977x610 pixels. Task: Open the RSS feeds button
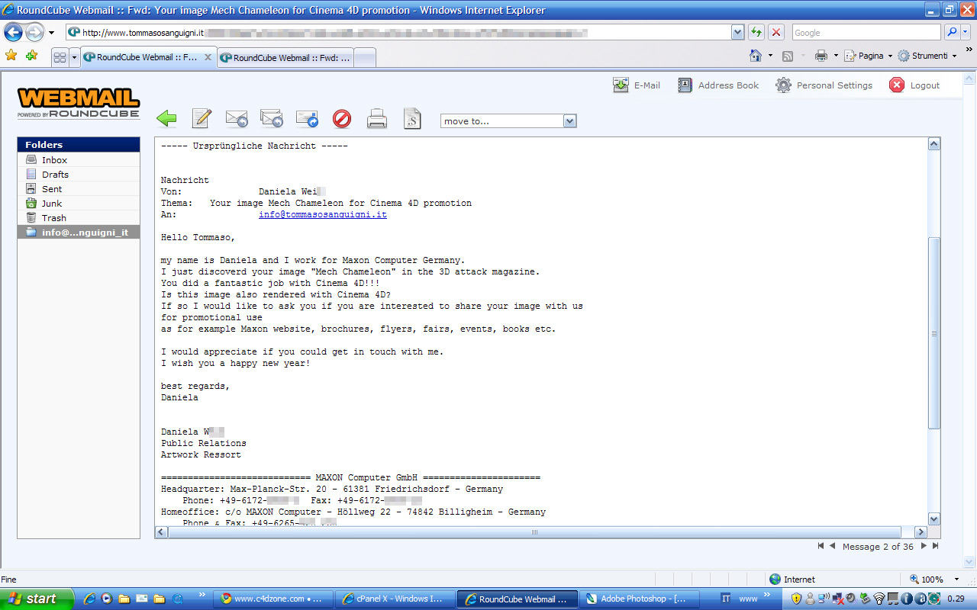pos(788,56)
